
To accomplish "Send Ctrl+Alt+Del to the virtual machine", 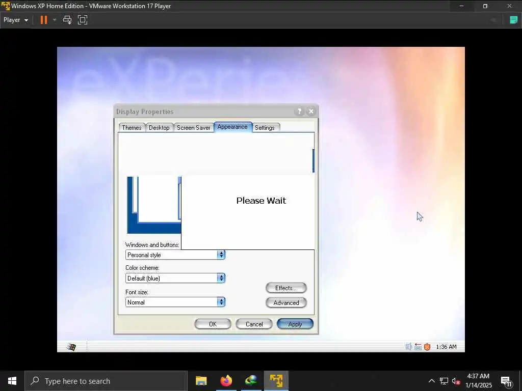I will [x=67, y=20].
